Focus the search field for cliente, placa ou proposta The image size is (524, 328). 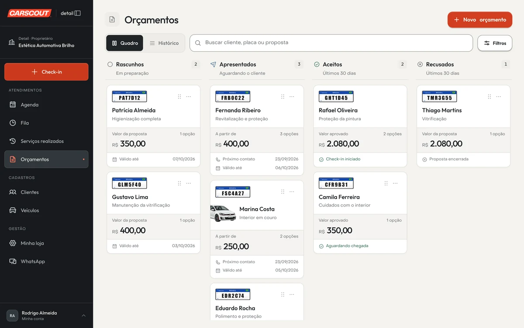pyautogui.click(x=331, y=43)
